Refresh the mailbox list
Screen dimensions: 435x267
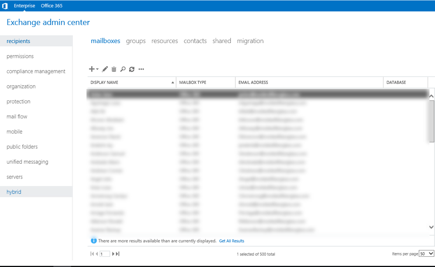pos(132,69)
